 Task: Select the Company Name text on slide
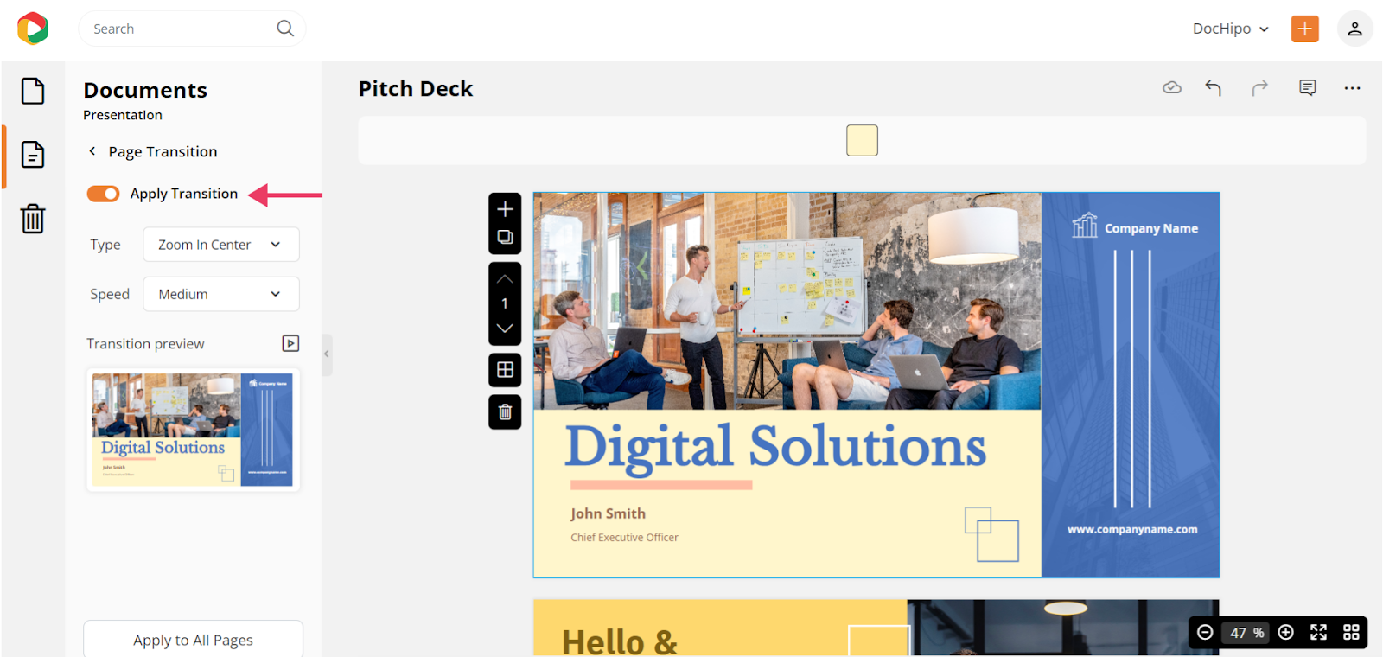1151,228
